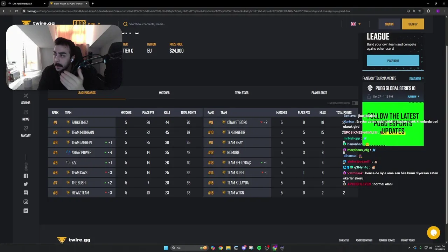This screenshot has height=252, width=448.
Task: Open the language flag dropdown
Action: (x=356, y=24)
